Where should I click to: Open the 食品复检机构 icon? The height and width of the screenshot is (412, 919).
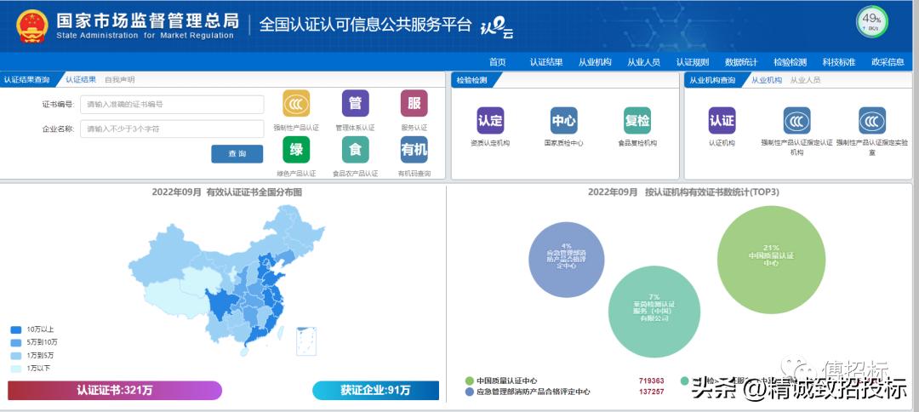pos(636,120)
